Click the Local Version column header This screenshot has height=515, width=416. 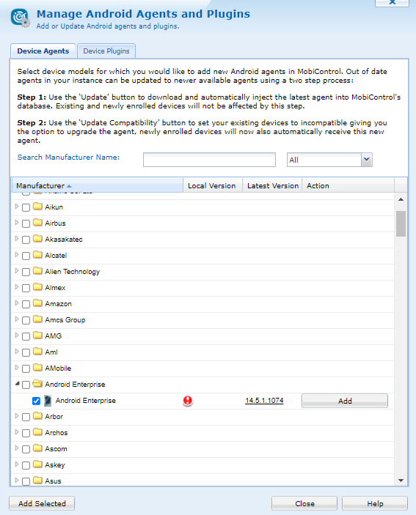click(x=213, y=185)
